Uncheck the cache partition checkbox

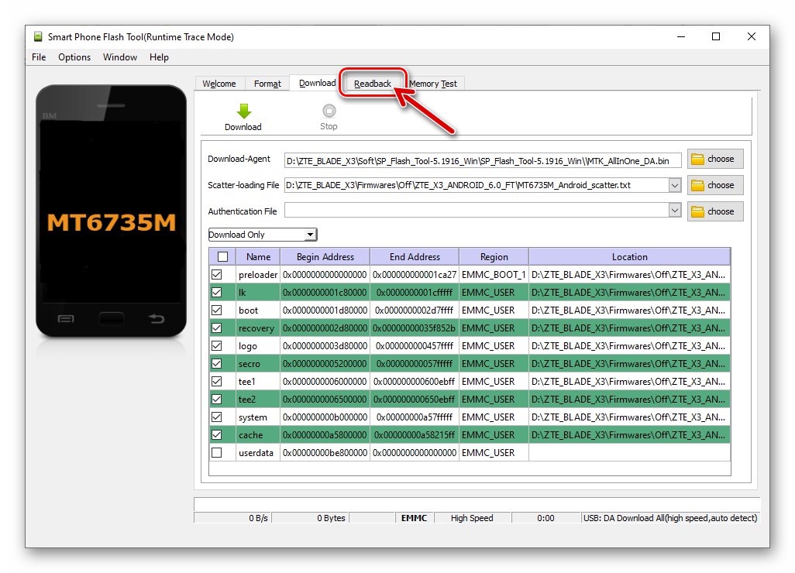[216, 434]
